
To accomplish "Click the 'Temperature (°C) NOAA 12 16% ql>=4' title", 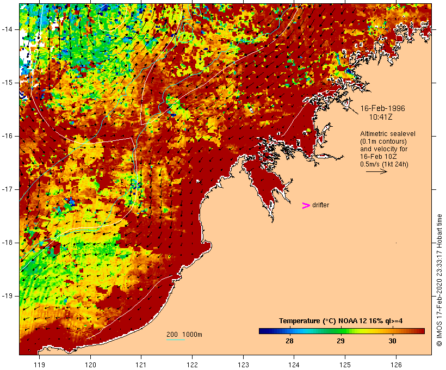I will click(x=341, y=321).
